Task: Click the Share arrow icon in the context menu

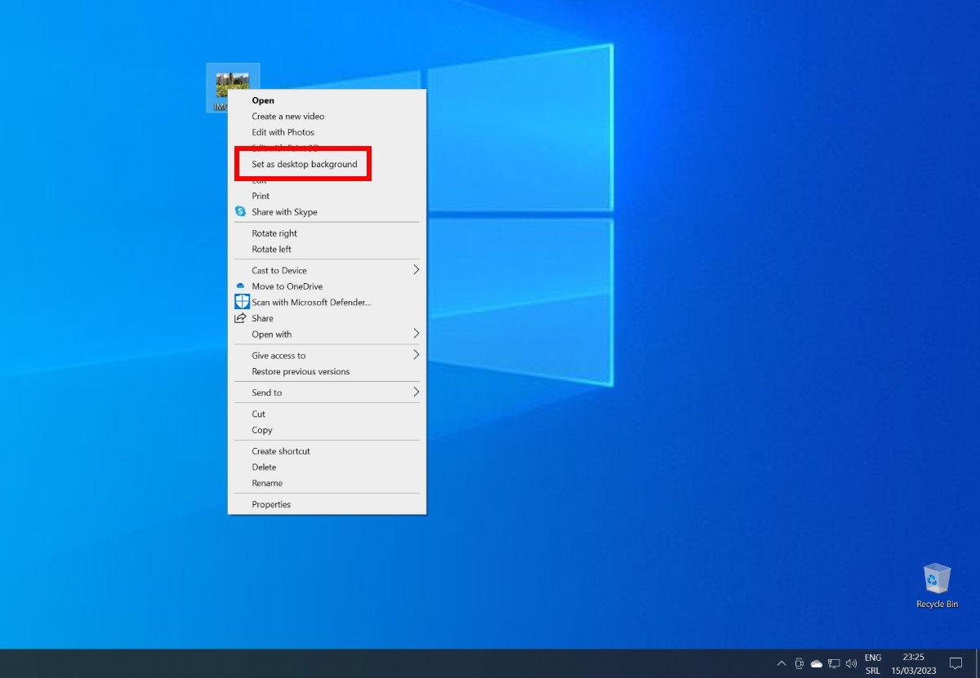Action: click(240, 318)
